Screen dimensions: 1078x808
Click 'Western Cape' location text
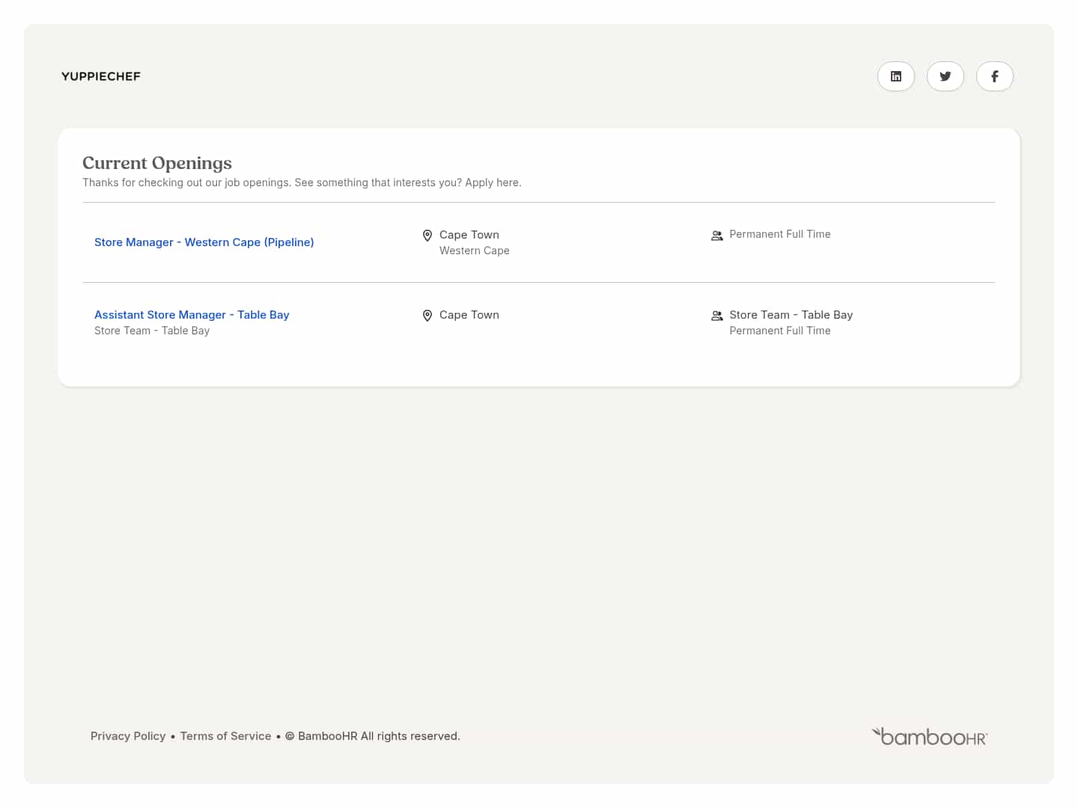point(475,251)
